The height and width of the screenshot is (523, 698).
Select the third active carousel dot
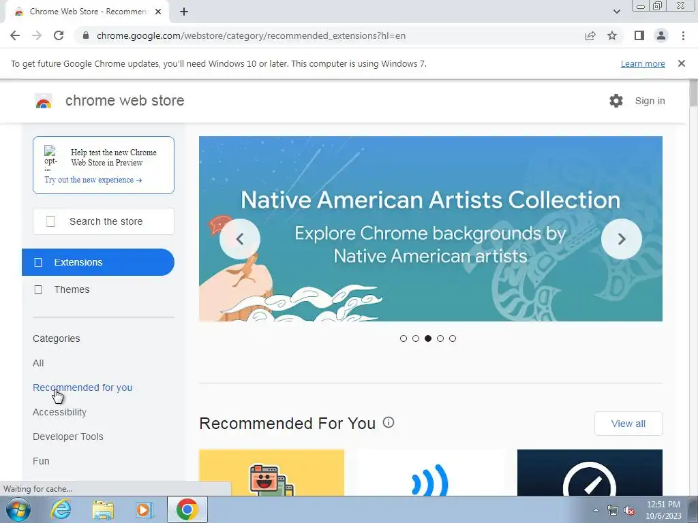428,338
